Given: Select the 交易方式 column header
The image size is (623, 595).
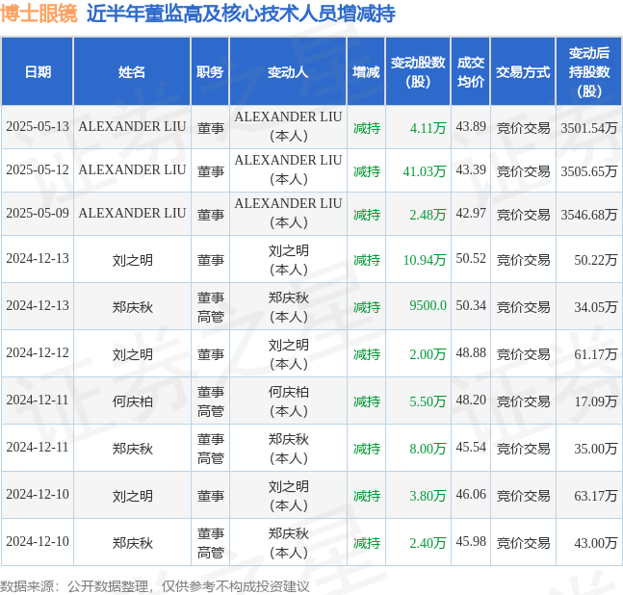Looking at the screenshot, I should point(523,72).
